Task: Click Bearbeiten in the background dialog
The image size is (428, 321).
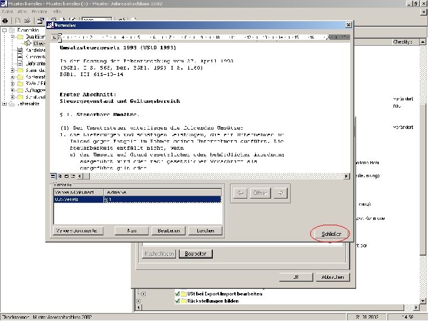Action: (196, 254)
